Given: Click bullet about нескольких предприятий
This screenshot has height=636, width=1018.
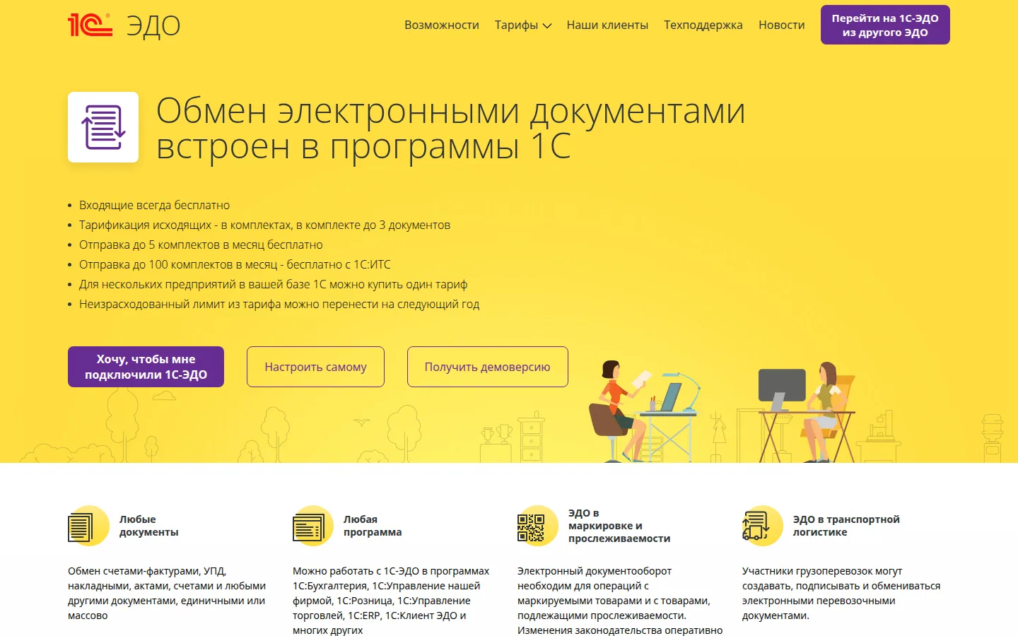Looking at the screenshot, I should (273, 284).
